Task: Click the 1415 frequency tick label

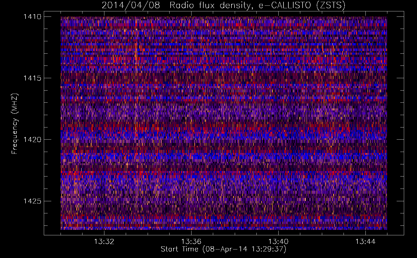Action: (32, 78)
